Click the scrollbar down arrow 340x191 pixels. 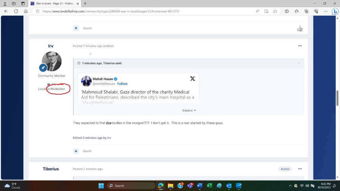pos(337,177)
